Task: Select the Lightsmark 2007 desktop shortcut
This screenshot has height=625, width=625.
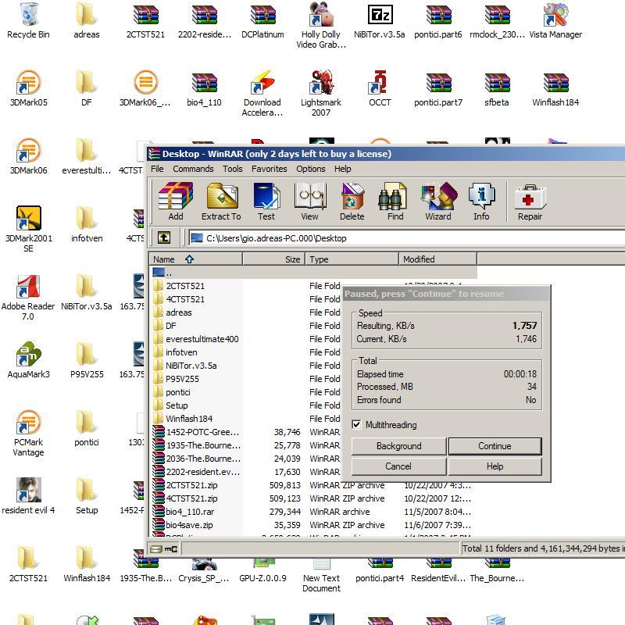Action: click(321, 94)
